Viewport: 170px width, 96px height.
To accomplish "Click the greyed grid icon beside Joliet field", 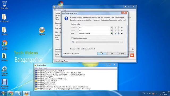I will point(112,30).
